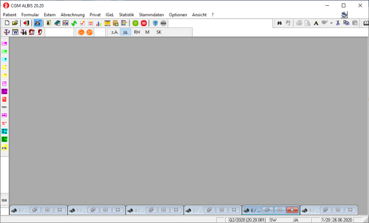
Task: Click the green circular arrows refresh icon
Action: (74, 23)
